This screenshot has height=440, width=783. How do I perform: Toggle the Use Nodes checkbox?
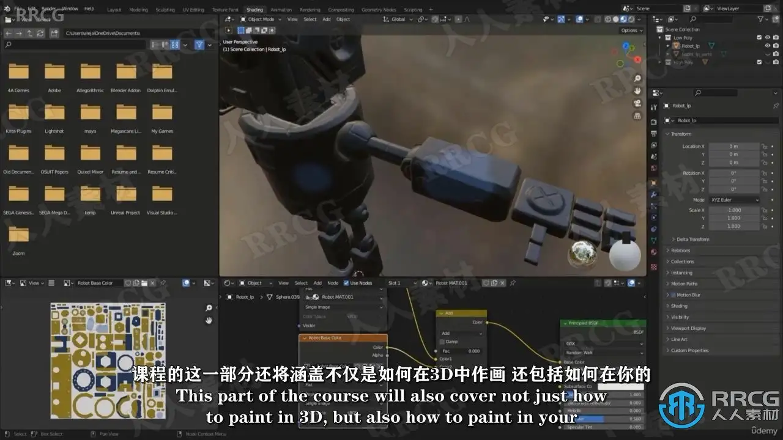point(347,283)
